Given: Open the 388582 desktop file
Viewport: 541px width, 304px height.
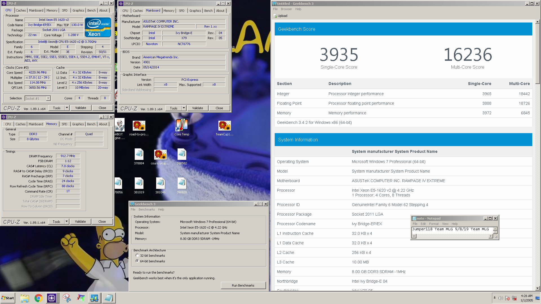Looking at the screenshot, I should [182, 157].
